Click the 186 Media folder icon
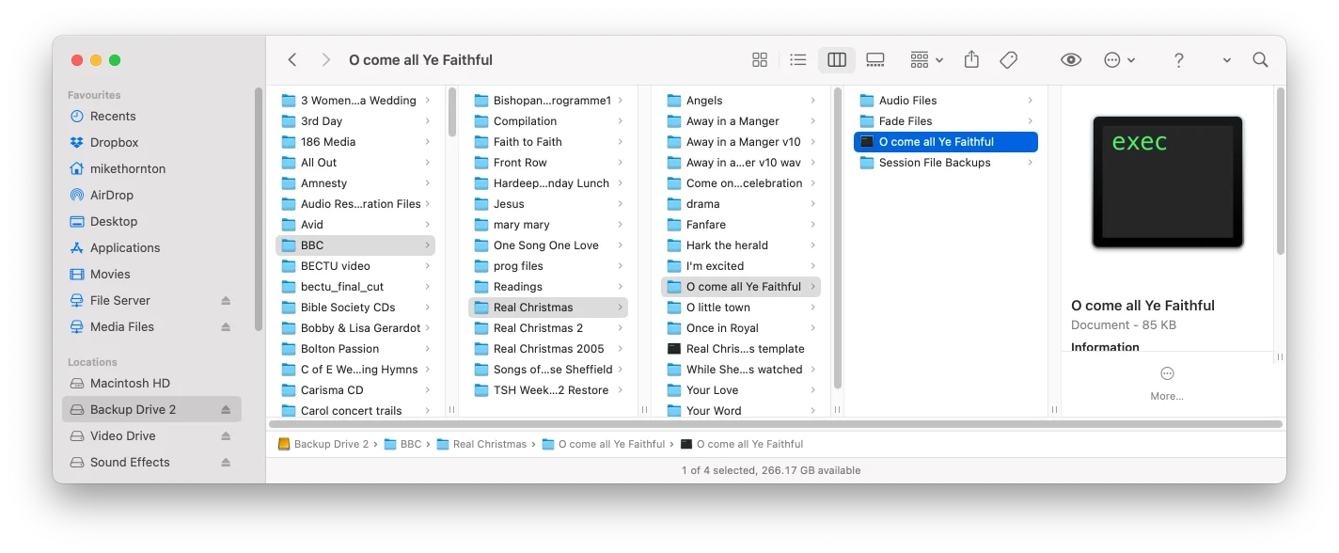 coord(289,142)
